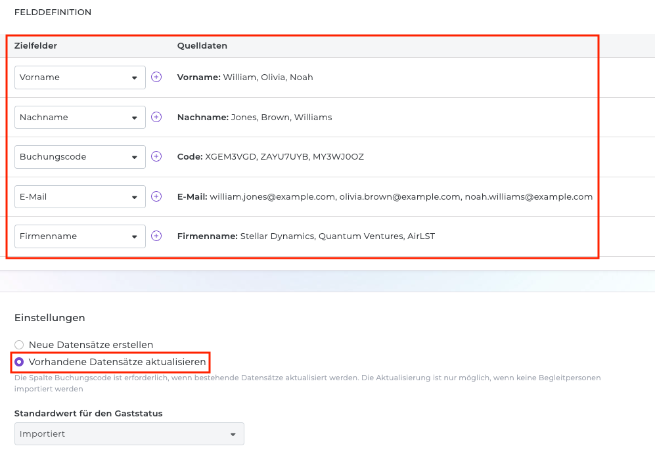Add a field via plus next to Buchungscode
The image size is (655, 463).
[x=156, y=156]
